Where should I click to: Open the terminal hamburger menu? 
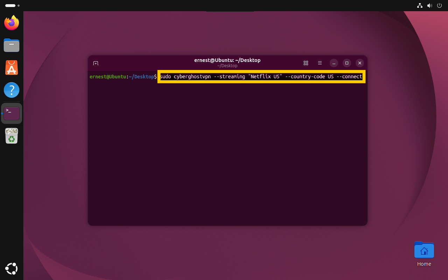320,63
